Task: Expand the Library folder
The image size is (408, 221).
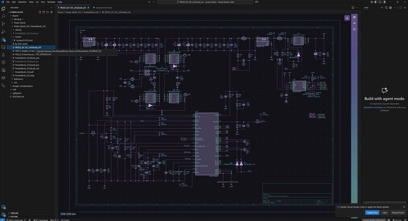Action: coord(18,30)
